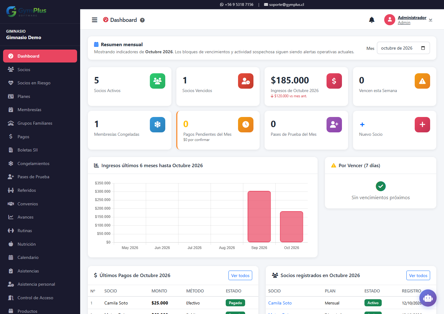Open Rutinas in the sidebar
444x314 pixels.
(40, 231)
